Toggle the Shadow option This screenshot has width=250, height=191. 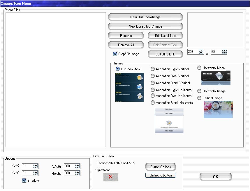point(24,180)
